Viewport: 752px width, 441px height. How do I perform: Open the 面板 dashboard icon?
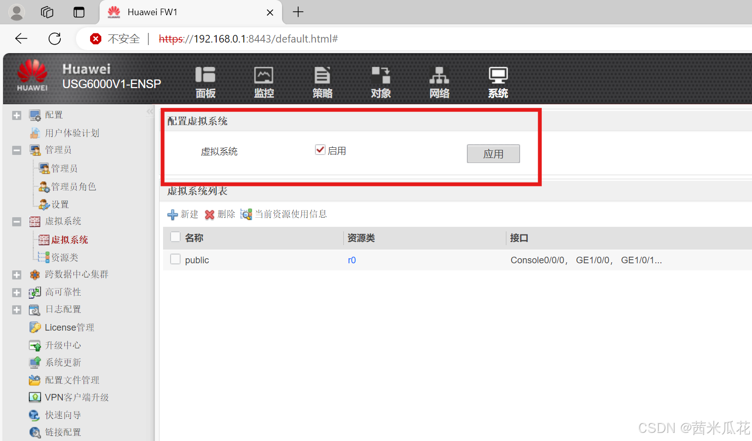point(206,75)
